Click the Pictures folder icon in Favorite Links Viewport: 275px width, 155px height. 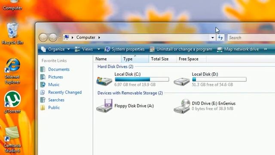pyautogui.click(x=43, y=77)
